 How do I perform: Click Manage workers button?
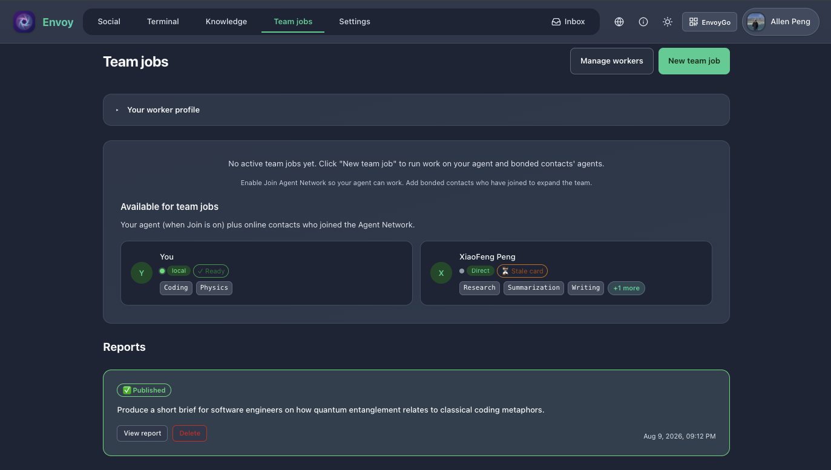[612, 61]
